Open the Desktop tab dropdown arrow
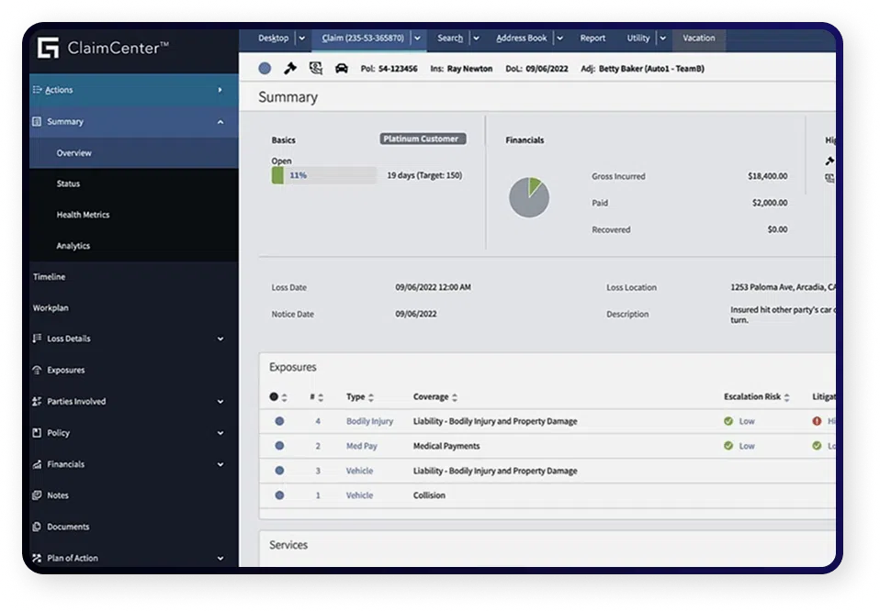Viewport: 880px width, 611px height. (x=302, y=39)
